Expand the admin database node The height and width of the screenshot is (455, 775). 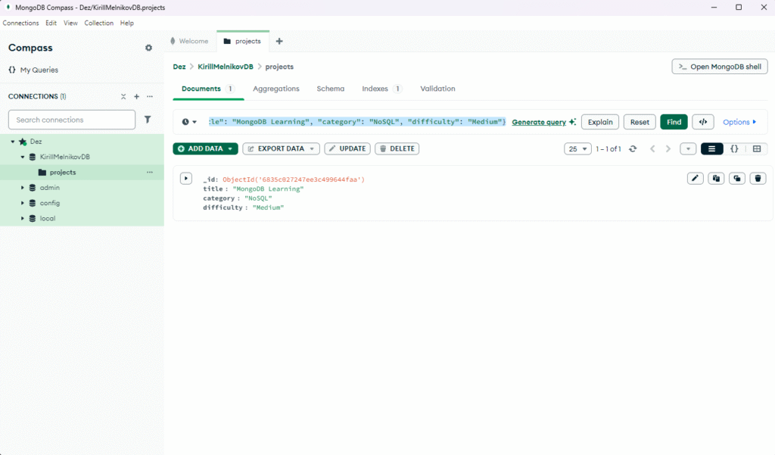click(x=22, y=188)
